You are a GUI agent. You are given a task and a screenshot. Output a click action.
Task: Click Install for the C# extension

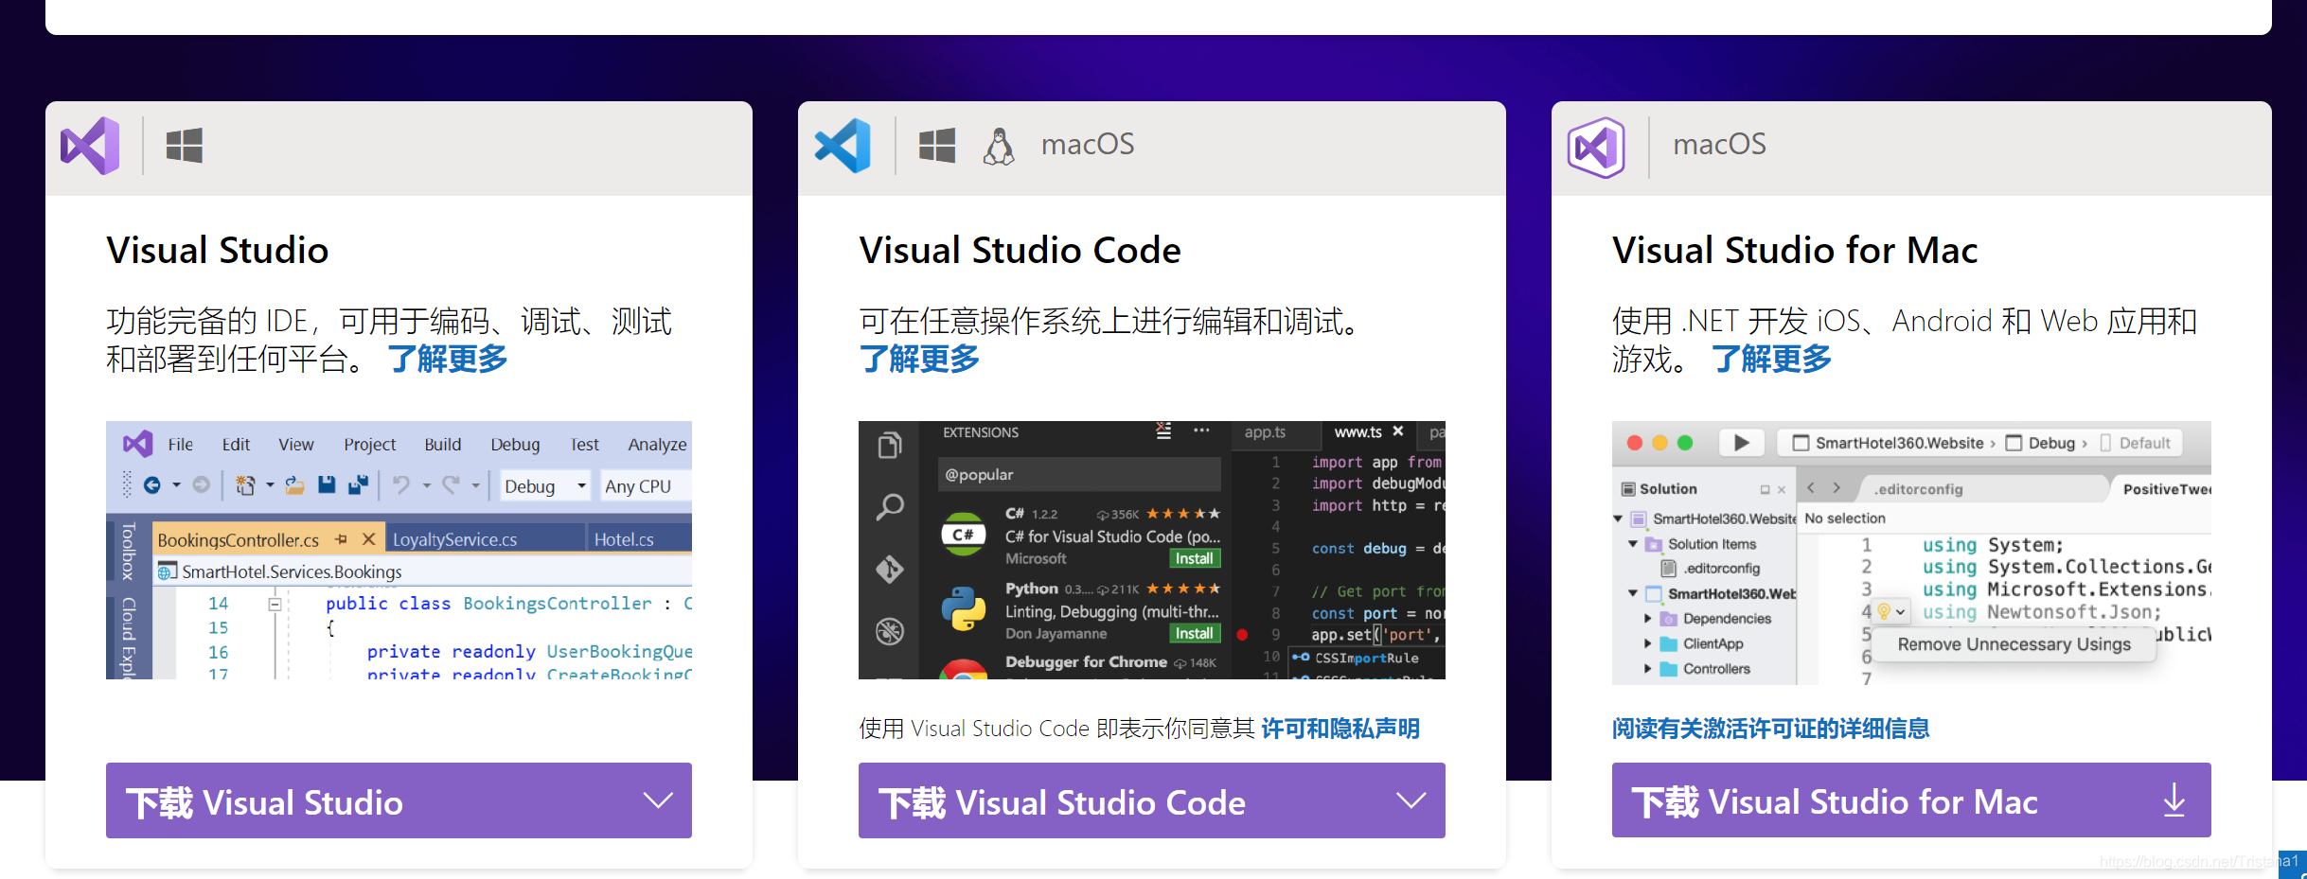click(1195, 559)
